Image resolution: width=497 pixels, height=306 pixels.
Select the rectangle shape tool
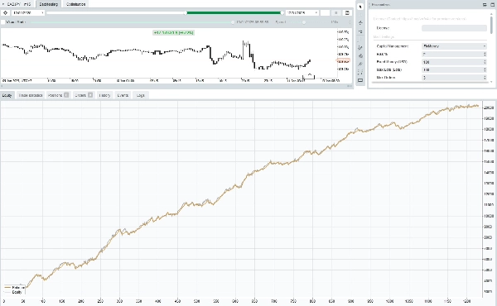coord(360,80)
